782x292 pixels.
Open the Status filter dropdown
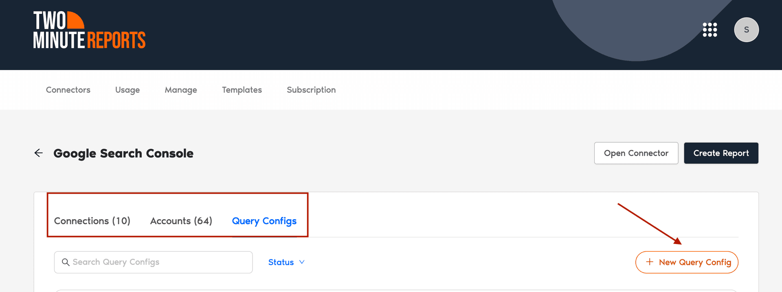(x=281, y=262)
